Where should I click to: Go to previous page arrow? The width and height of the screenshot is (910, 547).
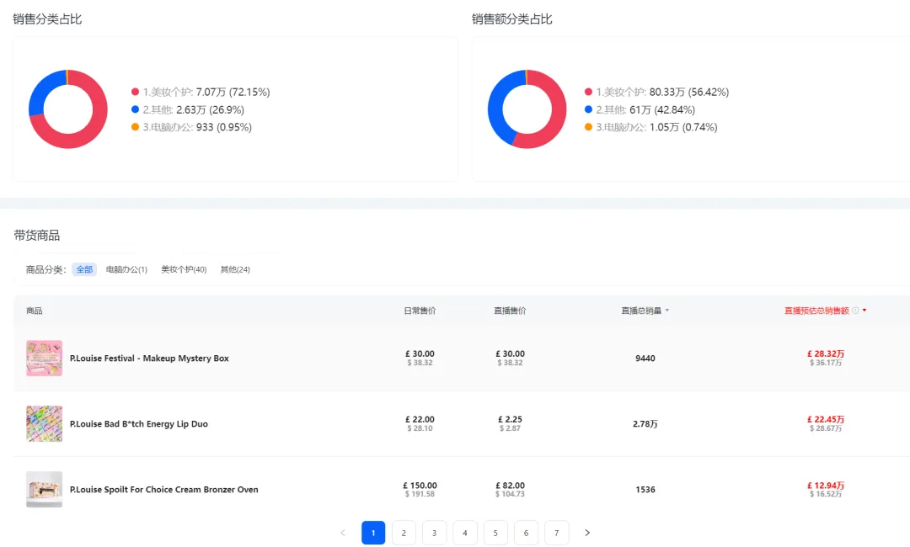342,533
